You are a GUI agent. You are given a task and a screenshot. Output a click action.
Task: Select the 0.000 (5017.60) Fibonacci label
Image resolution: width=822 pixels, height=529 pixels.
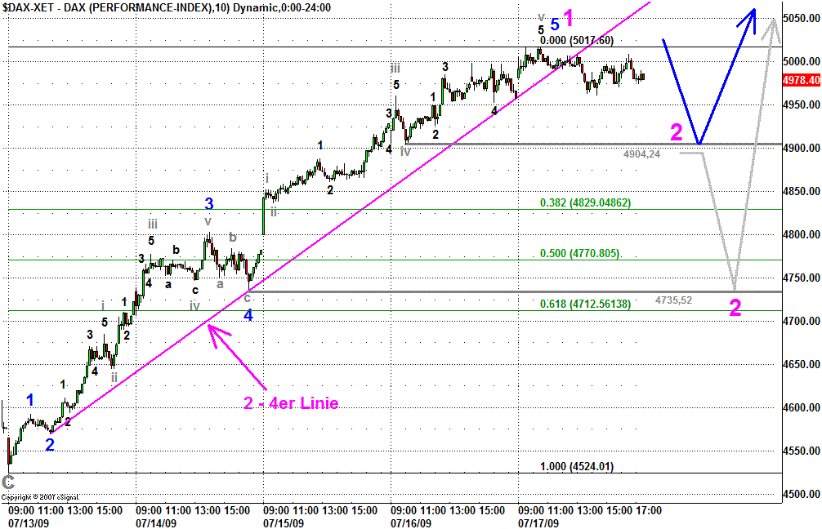click(578, 40)
